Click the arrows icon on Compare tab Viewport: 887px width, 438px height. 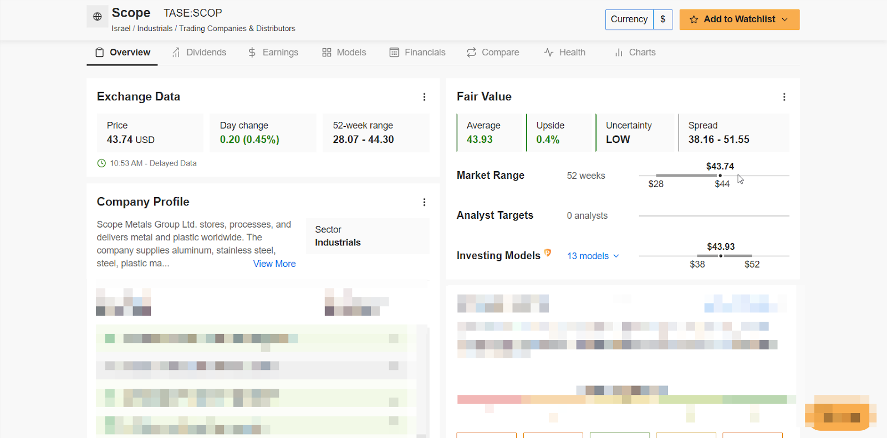(472, 53)
